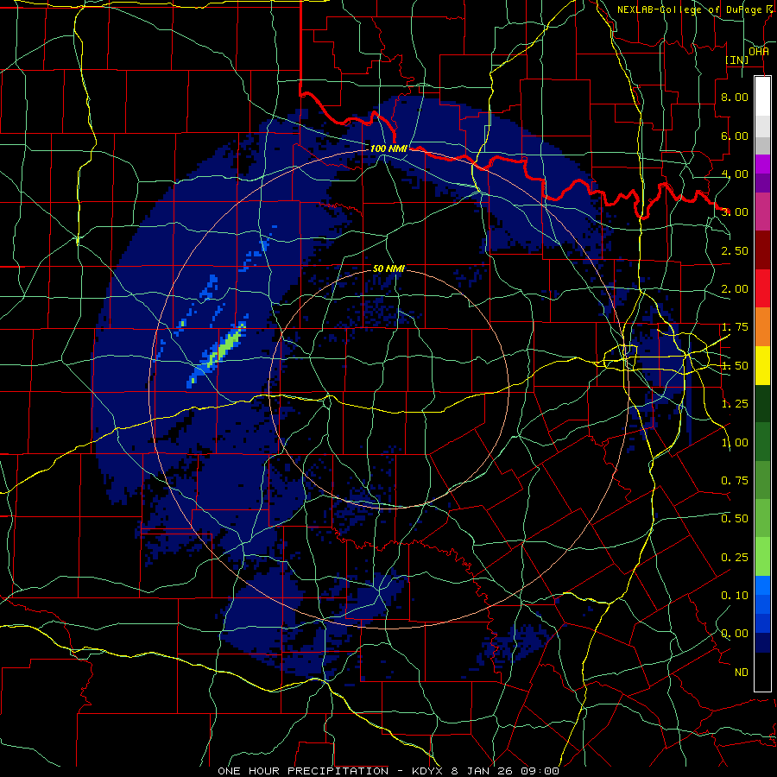The height and width of the screenshot is (777, 777).
Task: Select the red swatch in the color scale
Action: tap(762, 288)
